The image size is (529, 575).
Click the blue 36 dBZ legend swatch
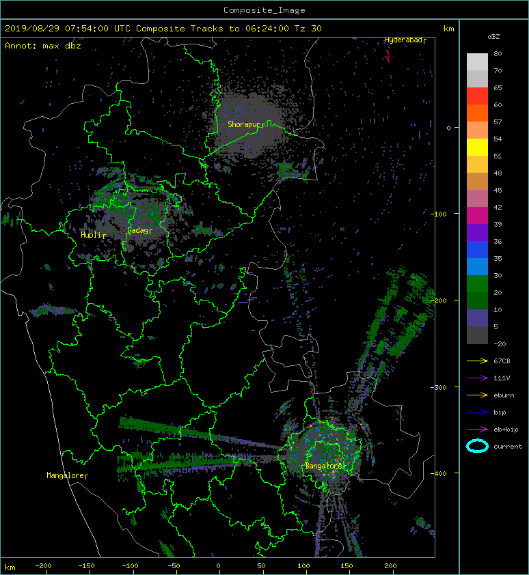click(x=477, y=249)
